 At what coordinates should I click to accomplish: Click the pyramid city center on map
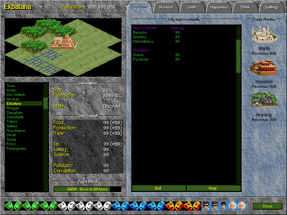[x=64, y=42]
